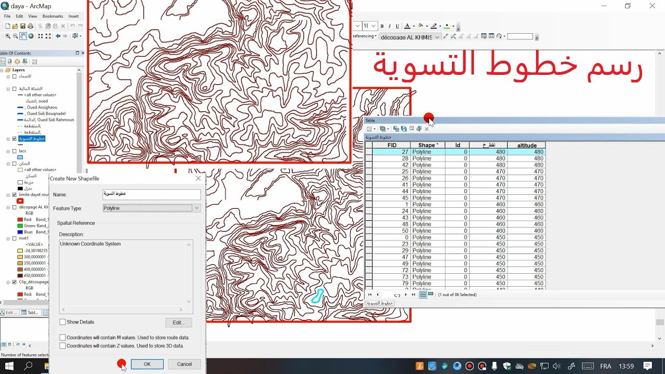Toggle the mnt1 layer checkbox
The width and height of the screenshot is (665, 374).
15,238
